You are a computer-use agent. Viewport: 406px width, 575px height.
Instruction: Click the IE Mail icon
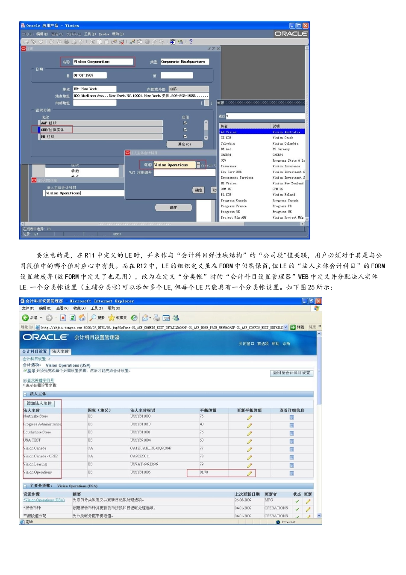tap(145, 318)
